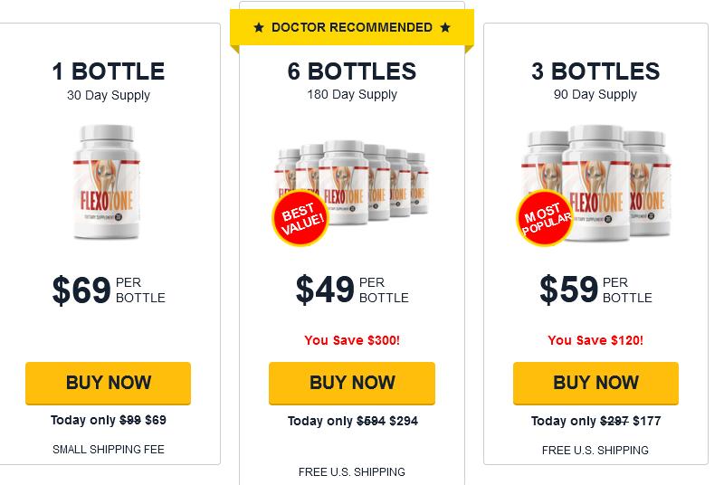Click the red Most Popular badge
The image size is (724, 485).
click(x=545, y=218)
